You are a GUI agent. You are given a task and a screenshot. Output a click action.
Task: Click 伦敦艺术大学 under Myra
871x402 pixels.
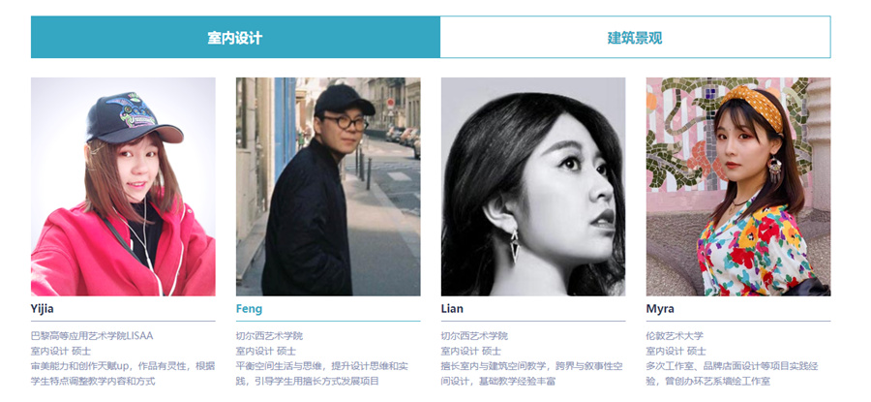[x=675, y=336]
